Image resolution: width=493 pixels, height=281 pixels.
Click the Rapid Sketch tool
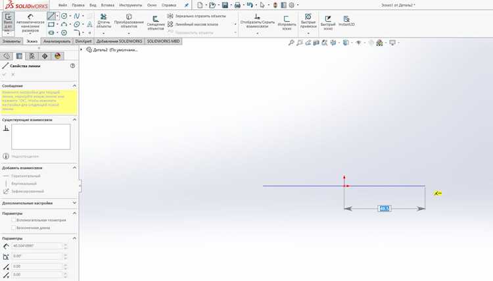pyautogui.click(x=328, y=22)
